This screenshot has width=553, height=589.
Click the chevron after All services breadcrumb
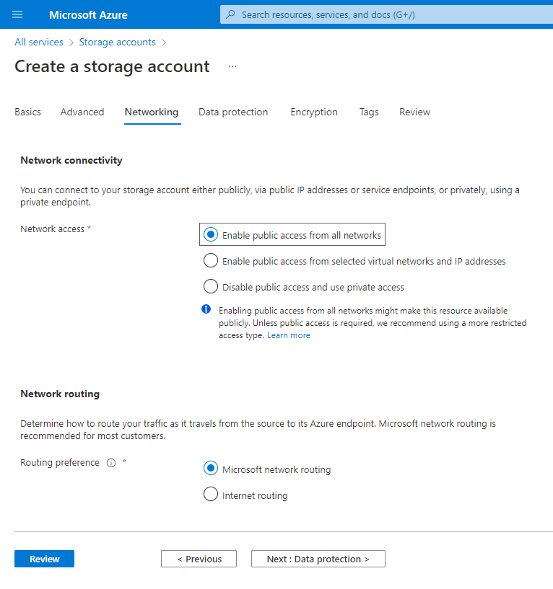[71, 43]
